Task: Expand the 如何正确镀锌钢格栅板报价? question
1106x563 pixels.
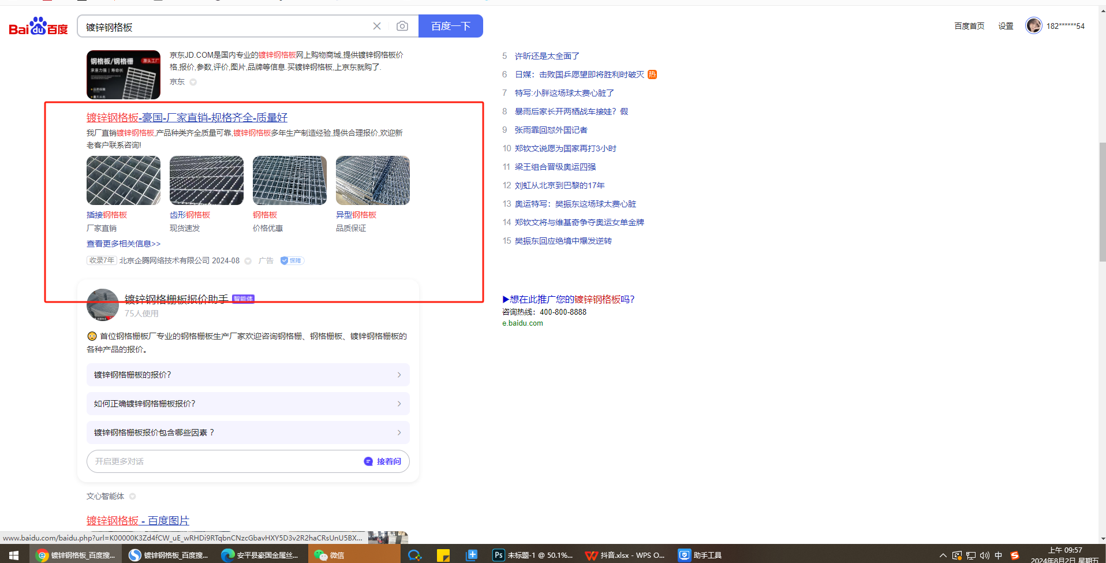Action: tap(248, 404)
